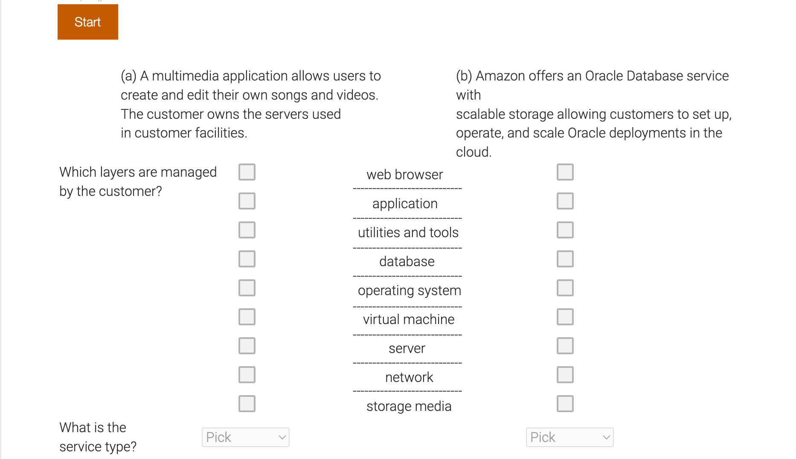Image resolution: width=796 pixels, height=459 pixels.
Task: Check server box for scenario (b)
Action: coord(565,346)
